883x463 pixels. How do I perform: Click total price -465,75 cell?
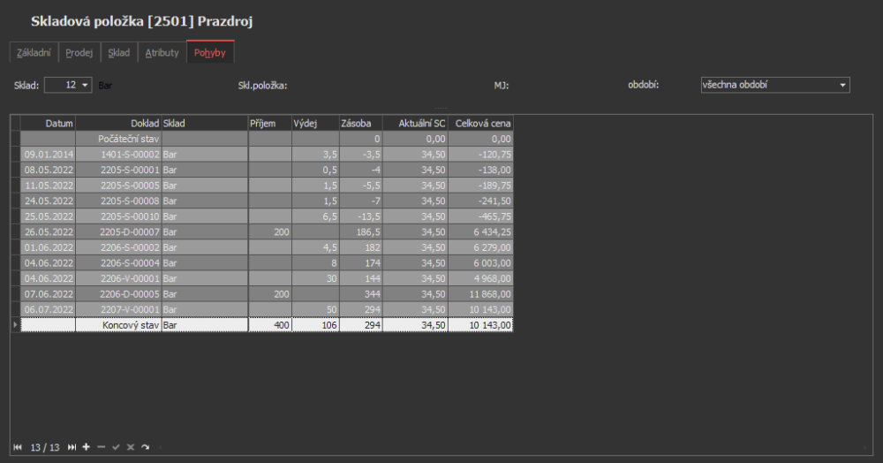point(480,216)
